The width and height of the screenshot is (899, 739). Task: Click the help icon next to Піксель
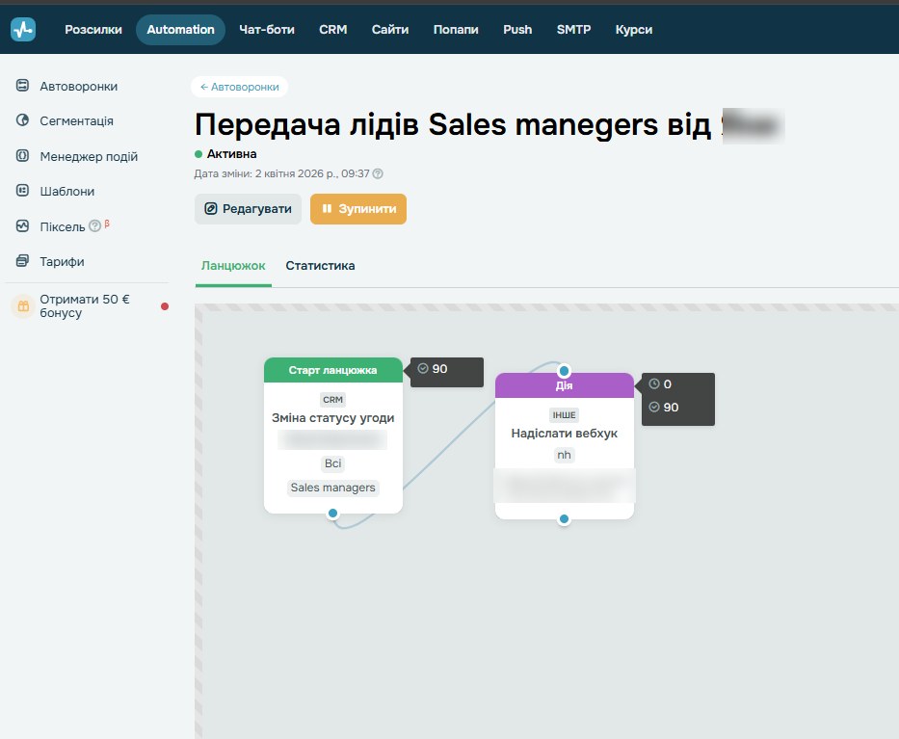pos(95,225)
